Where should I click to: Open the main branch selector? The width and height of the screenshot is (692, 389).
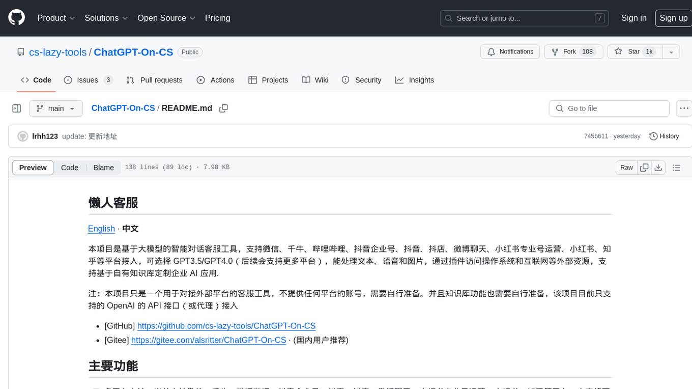coord(56,108)
